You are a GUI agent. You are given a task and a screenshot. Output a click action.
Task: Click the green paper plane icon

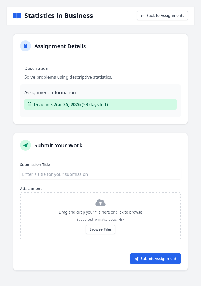point(25,145)
